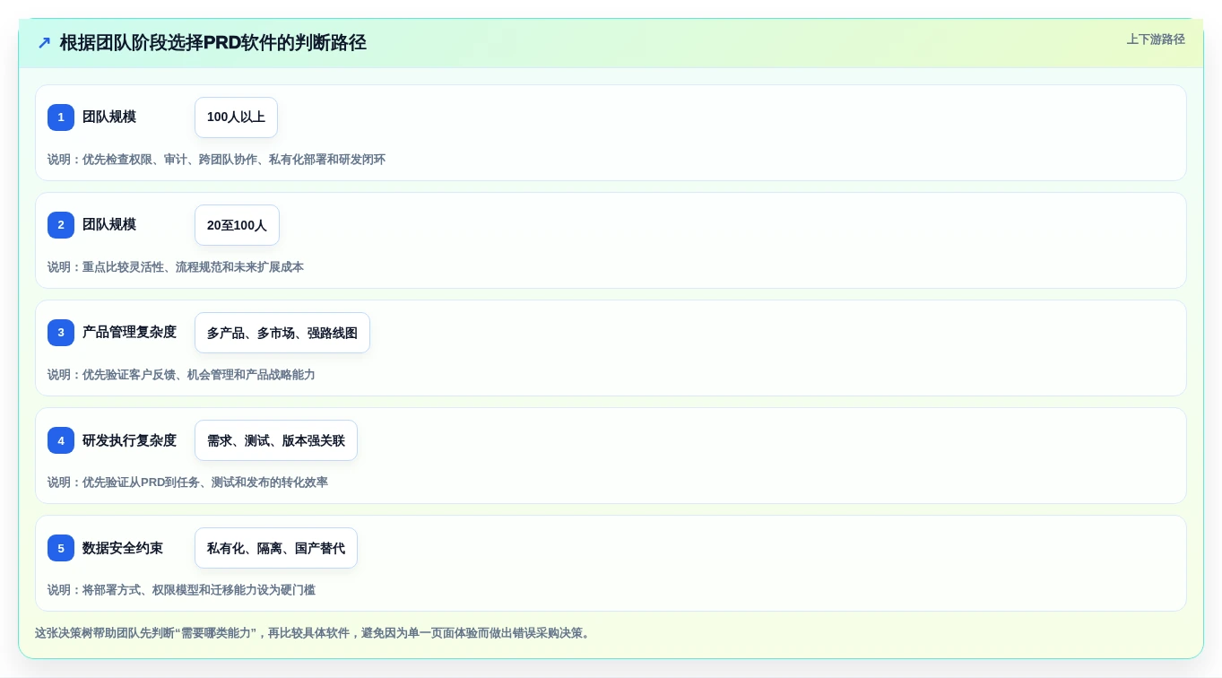Click step number 4 badge
Screen dimensions: 1222x678
[61, 440]
